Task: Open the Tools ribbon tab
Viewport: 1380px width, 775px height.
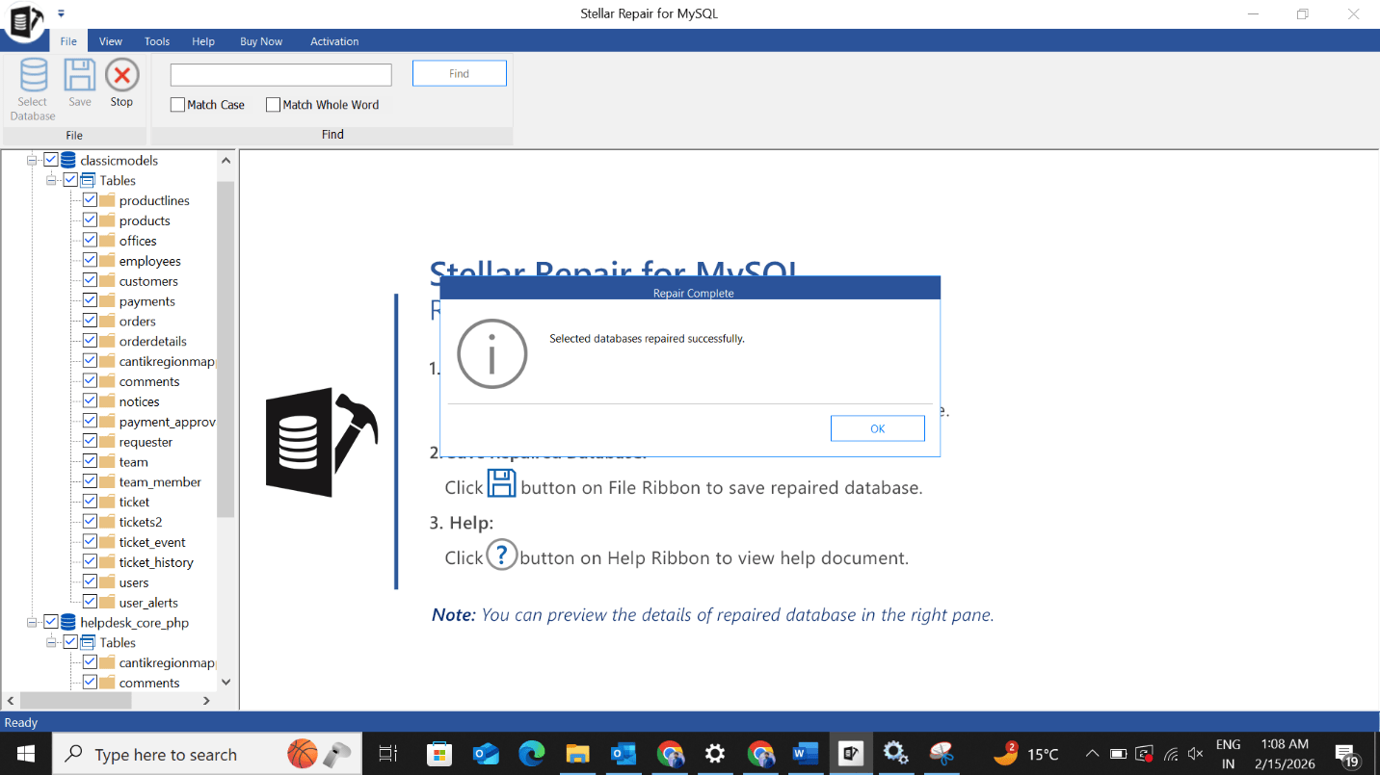Action: coord(157,41)
